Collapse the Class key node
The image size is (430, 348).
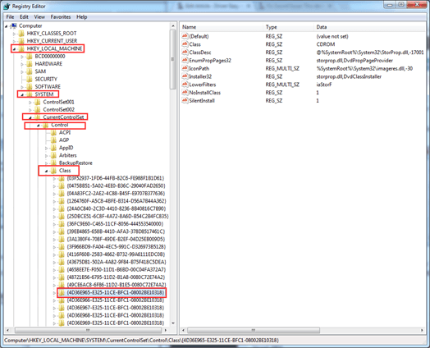tap(46, 171)
